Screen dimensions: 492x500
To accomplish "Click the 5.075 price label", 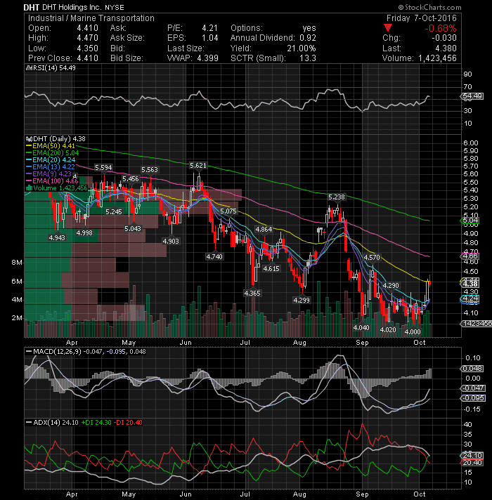I will coord(228,211).
